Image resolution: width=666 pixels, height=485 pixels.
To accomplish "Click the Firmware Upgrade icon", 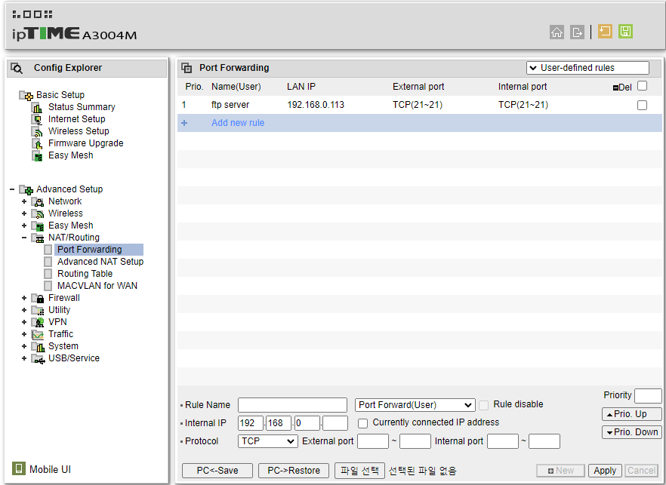I will (x=38, y=143).
